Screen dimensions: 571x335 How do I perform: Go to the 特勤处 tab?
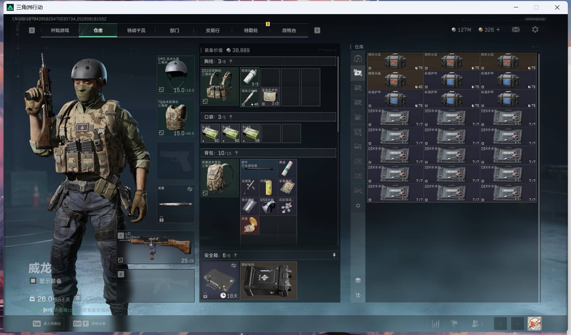tap(251, 30)
